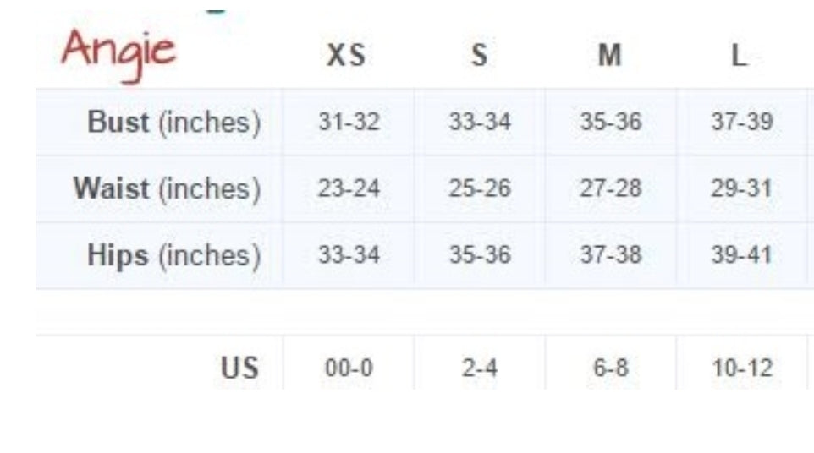The width and height of the screenshot is (814, 453).
Task: Click S bust measurement 33-34
Action: point(480,123)
